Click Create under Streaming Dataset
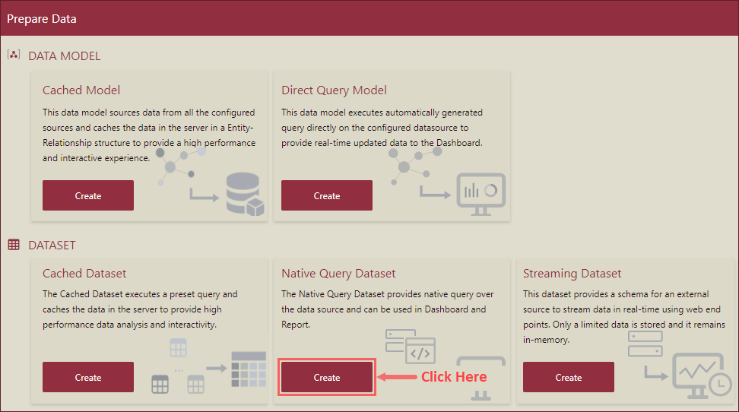Image resolution: width=739 pixels, height=412 pixels. [x=569, y=377]
